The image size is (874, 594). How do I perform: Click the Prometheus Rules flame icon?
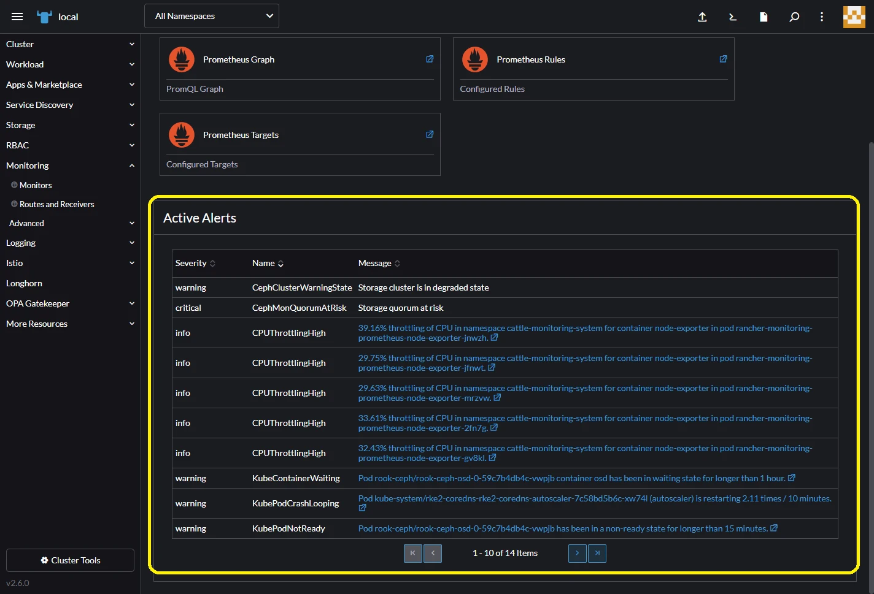[475, 59]
